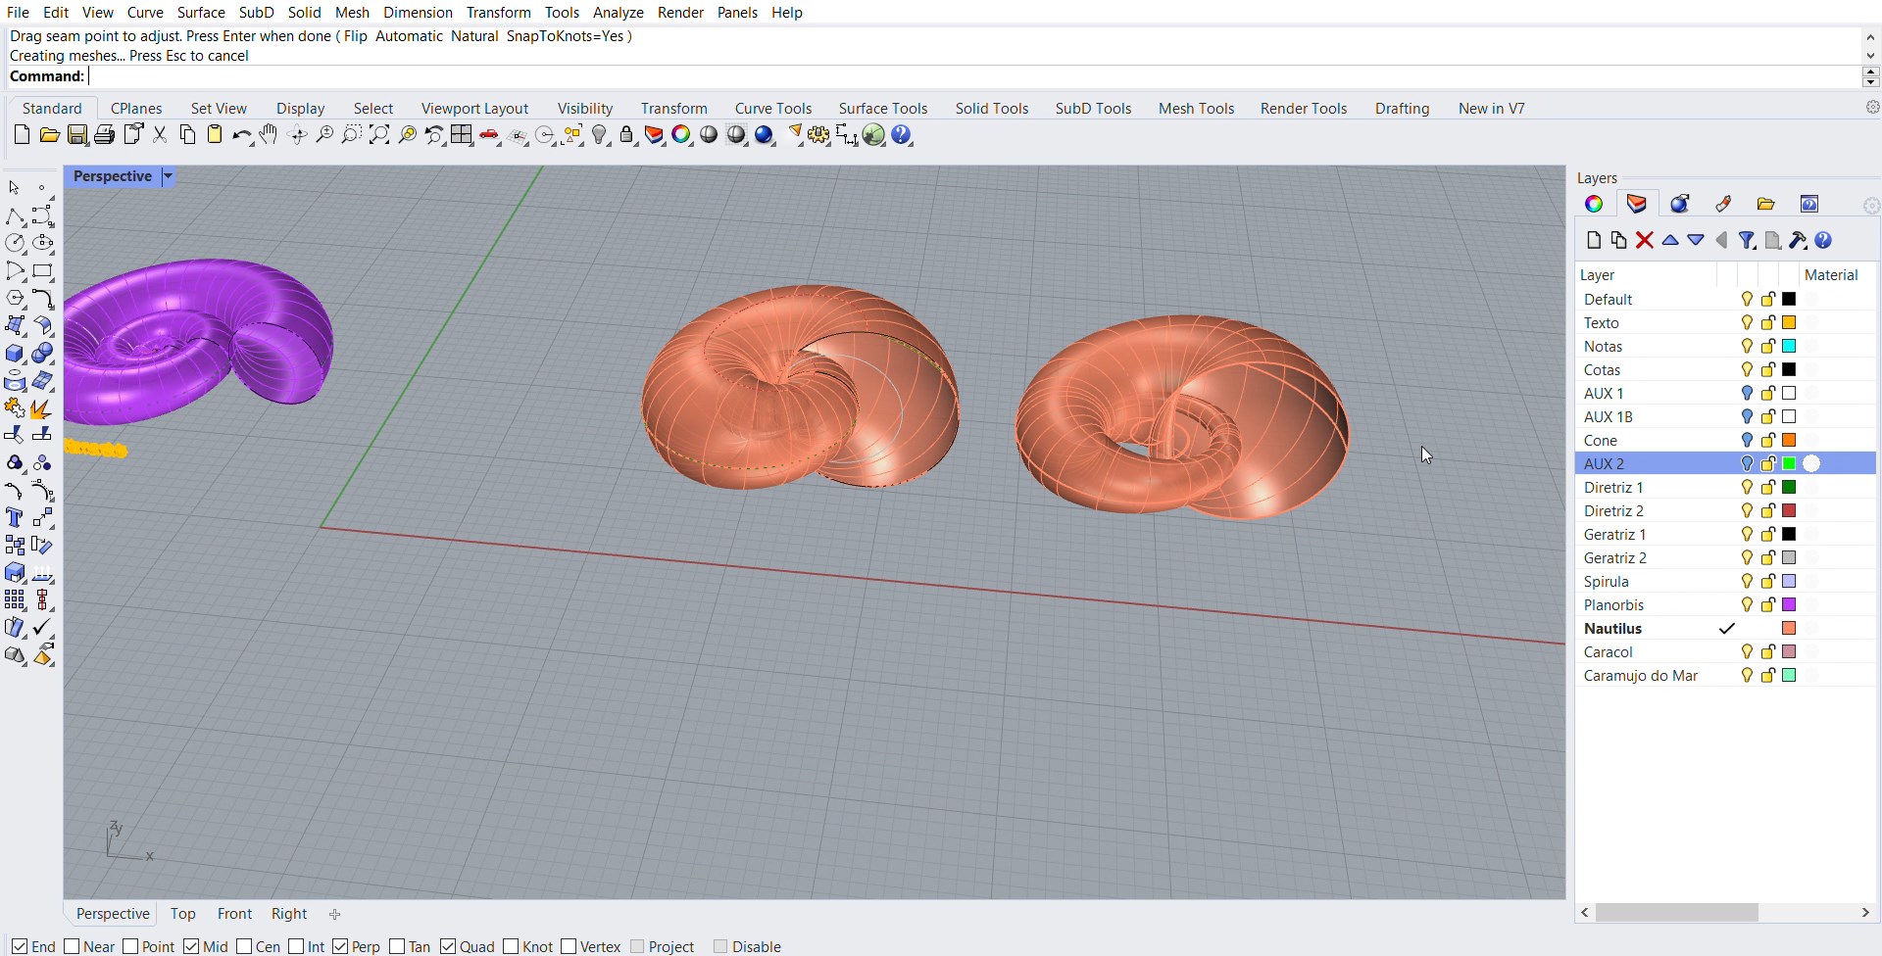The image size is (1882, 956).
Task: Toggle visibility of the Spirula layer
Action: tap(1747, 582)
